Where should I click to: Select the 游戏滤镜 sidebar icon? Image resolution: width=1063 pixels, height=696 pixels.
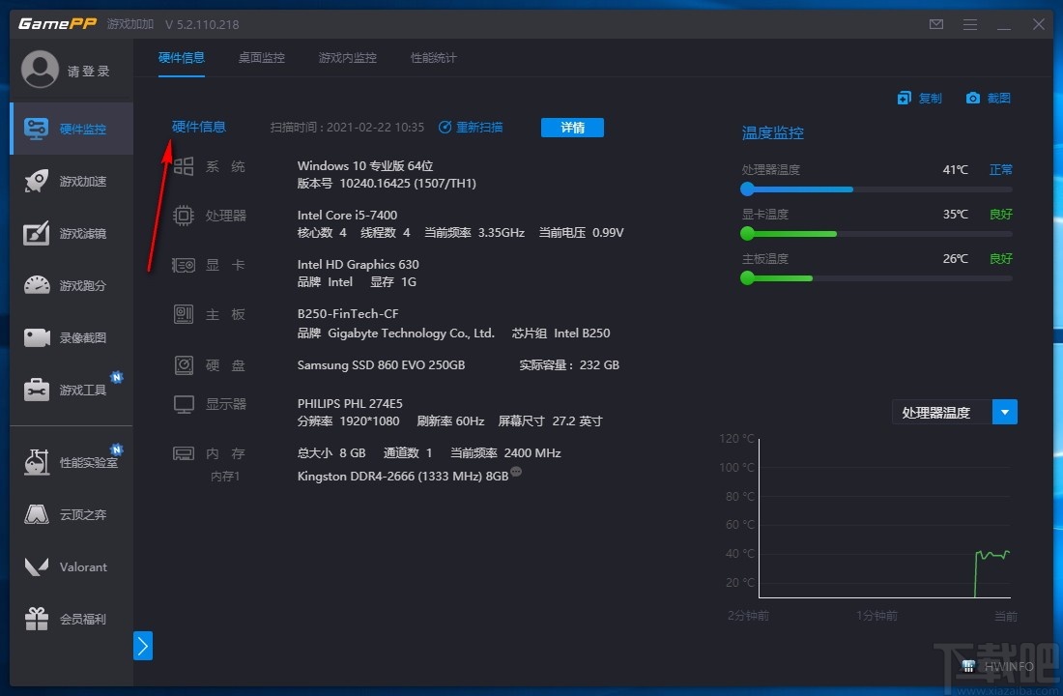[x=71, y=233]
